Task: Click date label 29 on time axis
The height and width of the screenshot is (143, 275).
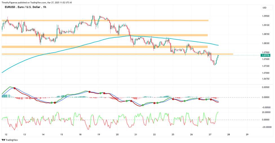Action: [x=247, y=135]
